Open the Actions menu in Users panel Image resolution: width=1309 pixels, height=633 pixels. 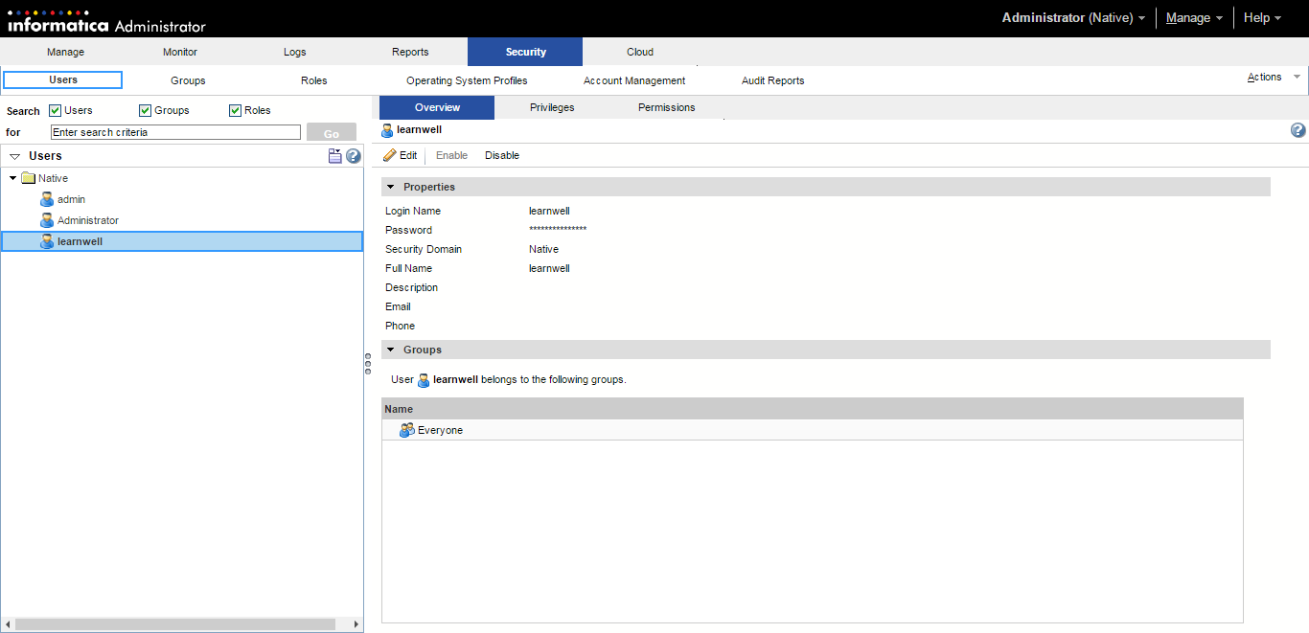[334, 155]
